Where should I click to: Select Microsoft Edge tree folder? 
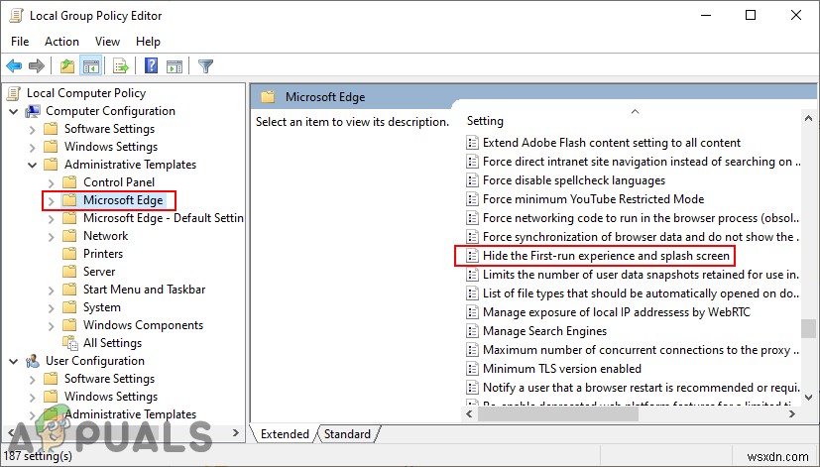click(x=123, y=200)
